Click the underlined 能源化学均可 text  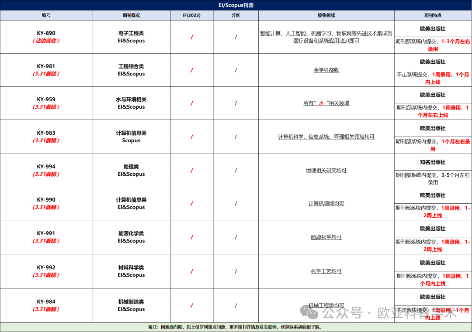pyautogui.click(x=326, y=237)
